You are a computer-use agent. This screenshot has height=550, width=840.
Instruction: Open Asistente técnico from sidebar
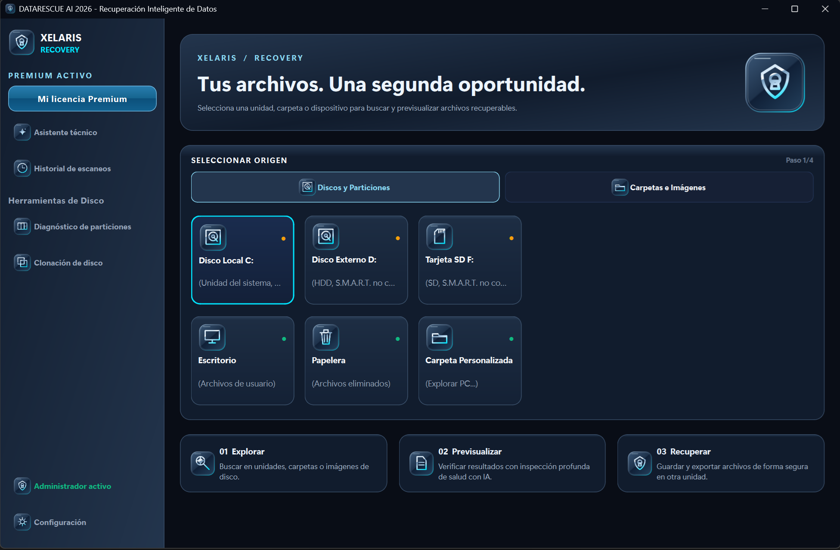click(x=65, y=133)
